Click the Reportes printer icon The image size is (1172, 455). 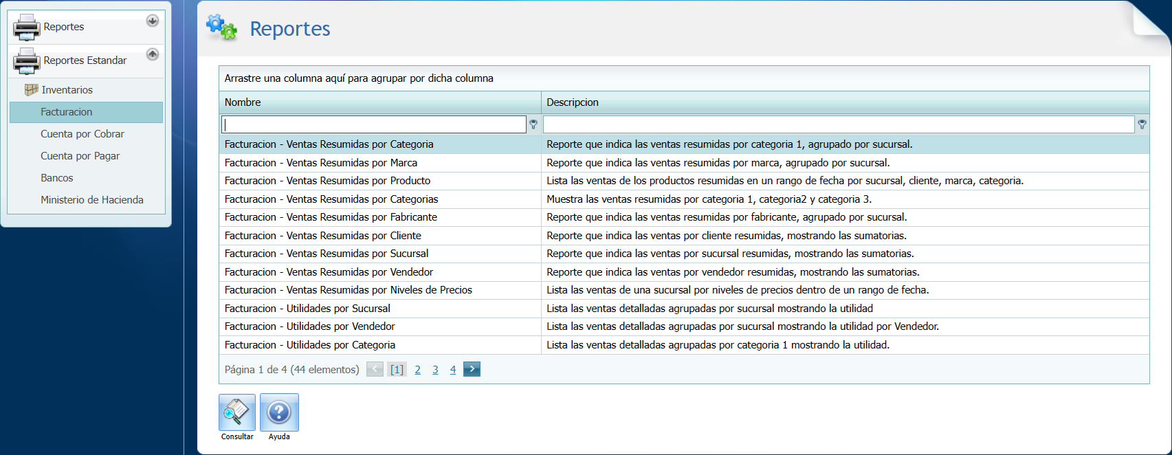point(27,27)
